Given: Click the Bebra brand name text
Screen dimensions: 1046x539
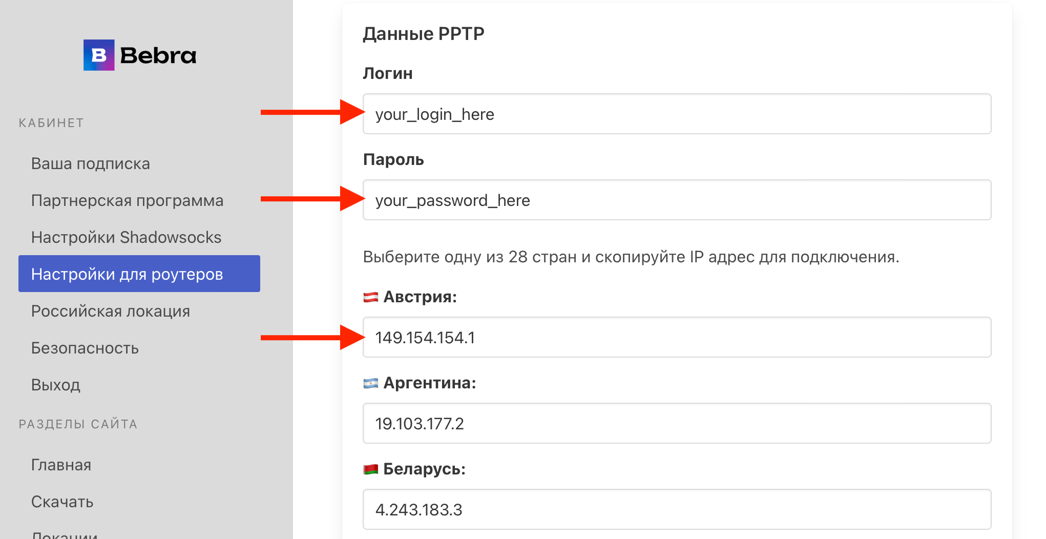Looking at the screenshot, I should [158, 55].
